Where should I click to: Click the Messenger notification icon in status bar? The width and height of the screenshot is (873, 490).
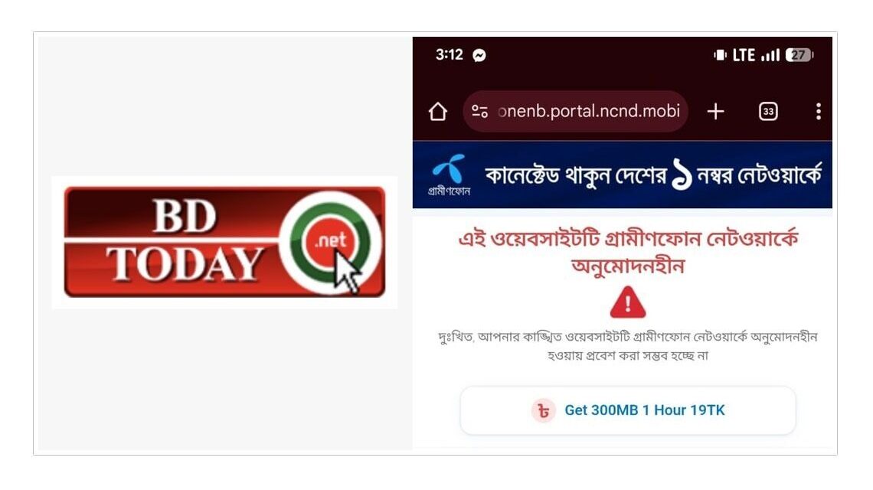[x=479, y=55]
